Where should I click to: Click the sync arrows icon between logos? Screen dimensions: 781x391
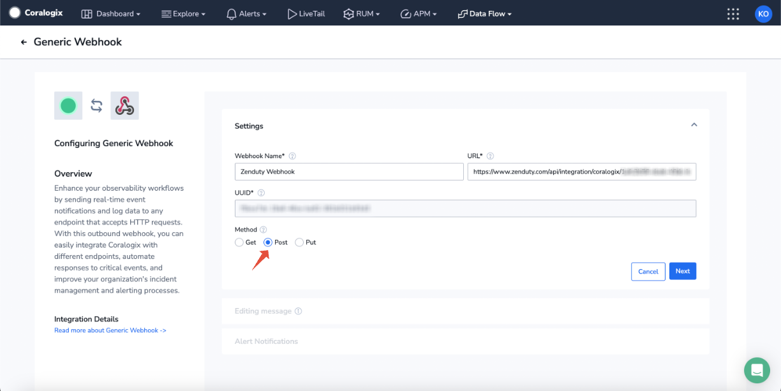click(96, 106)
